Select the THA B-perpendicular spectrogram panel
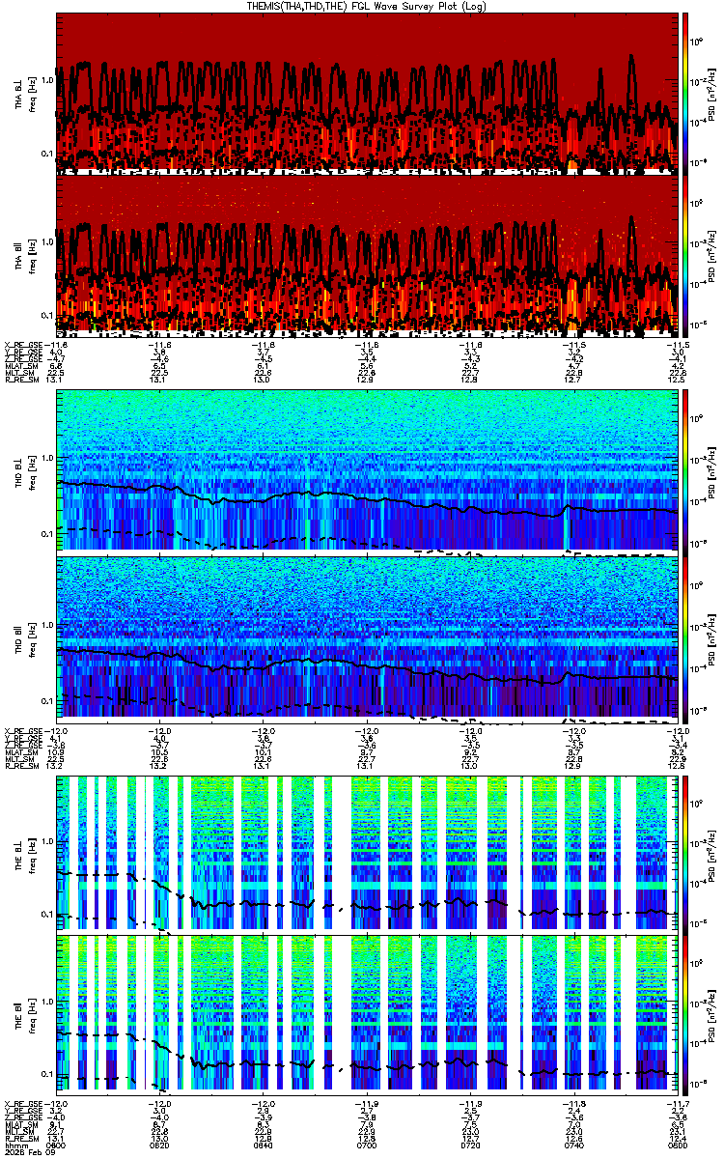 click(x=366, y=93)
